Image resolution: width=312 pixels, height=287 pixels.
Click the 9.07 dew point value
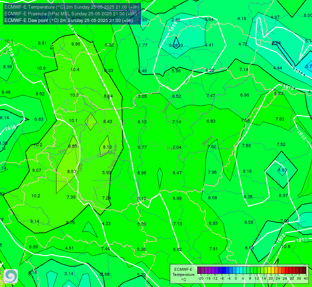(37, 171)
